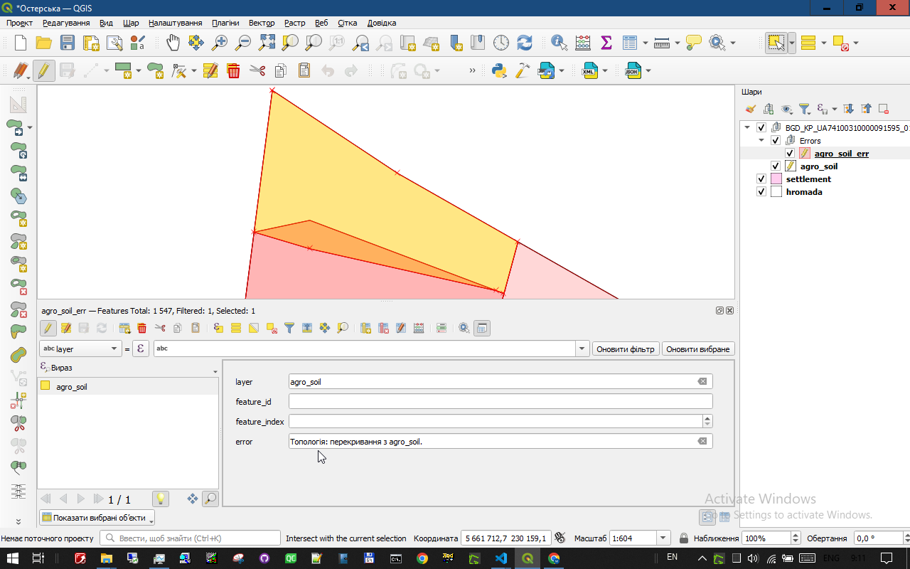Delete selected features in attribute table toolbar

pyautogui.click(x=142, y=328)
